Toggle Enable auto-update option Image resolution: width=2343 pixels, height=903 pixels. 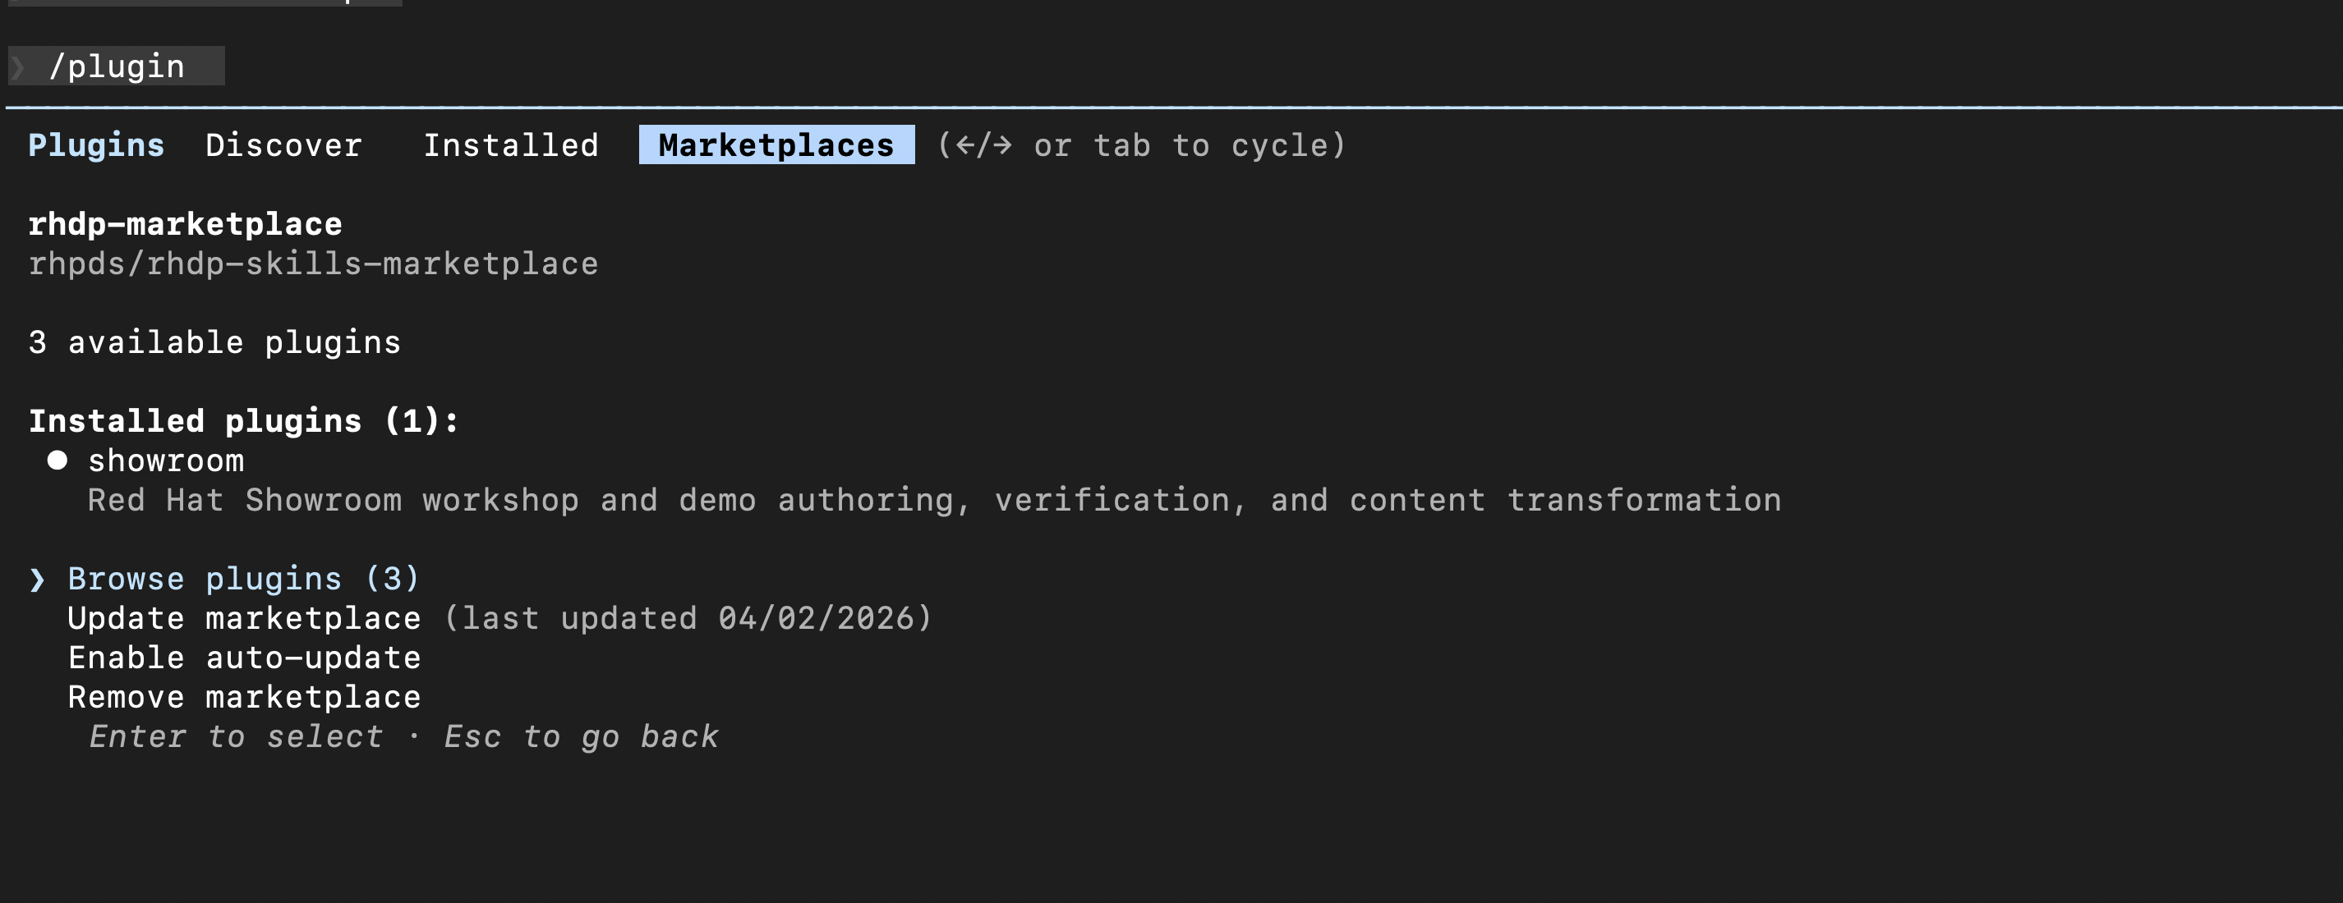pos(244,658)
